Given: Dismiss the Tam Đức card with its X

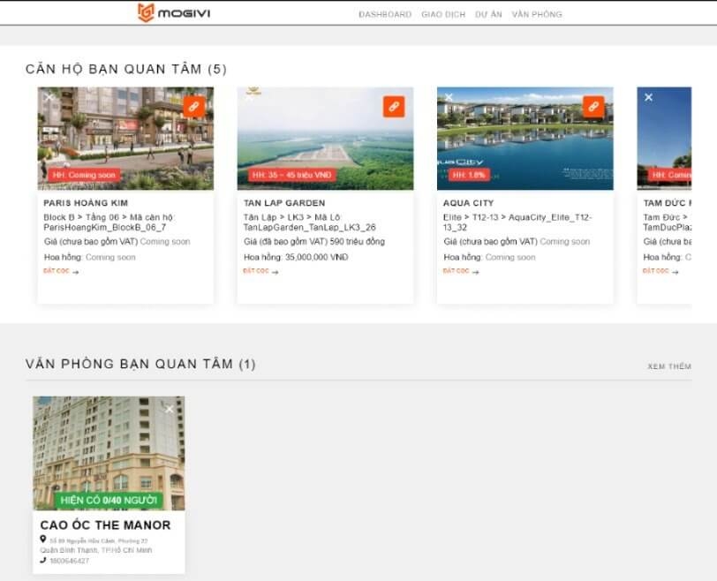Looking at the screenshot, I should click(x=648, y=97).
